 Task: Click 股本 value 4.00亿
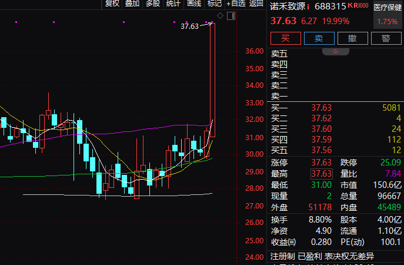(389, 220)
